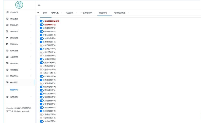201x128 pixels.
Task: Disable the 左手封印开关 switch
Action: point(42,121)
